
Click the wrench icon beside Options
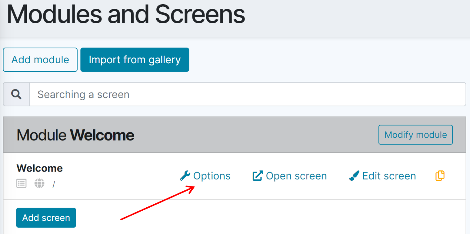point(185,175)
